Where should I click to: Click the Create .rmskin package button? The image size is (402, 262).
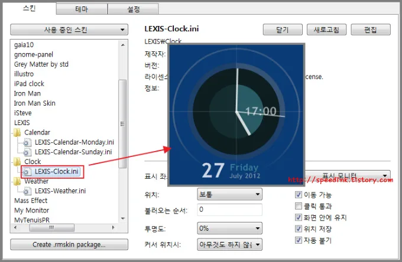pos(69,245)
